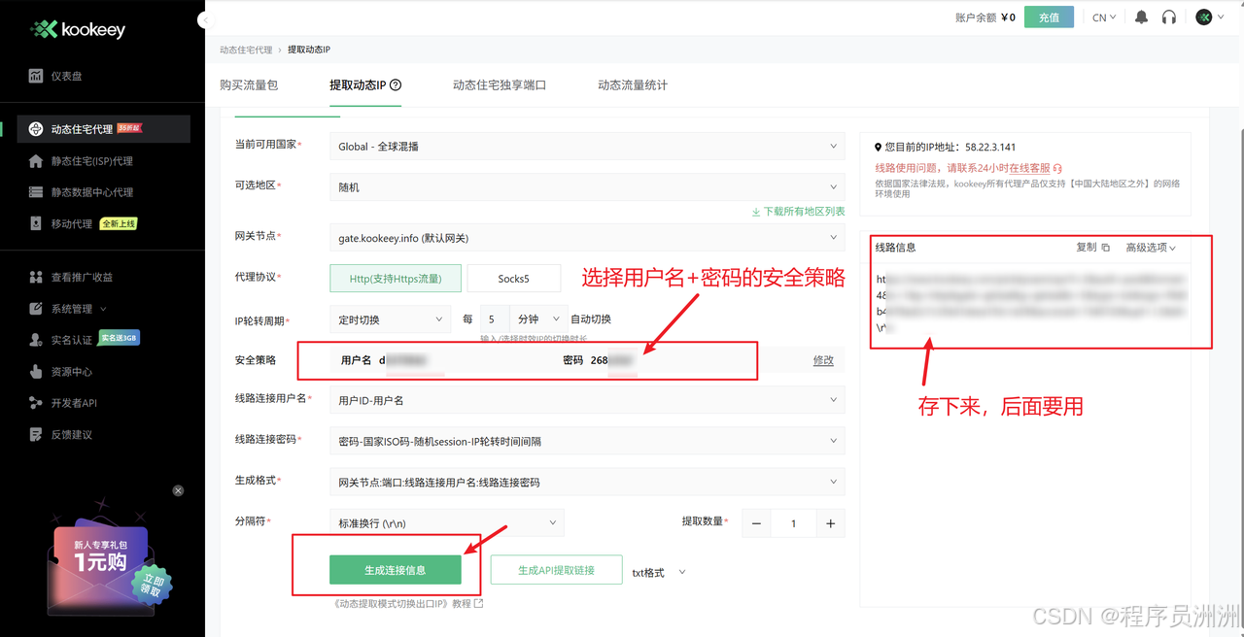The image size is (1244, 637).
Task: Open 移动代理 in the sidebar
Action: (72, 223)
